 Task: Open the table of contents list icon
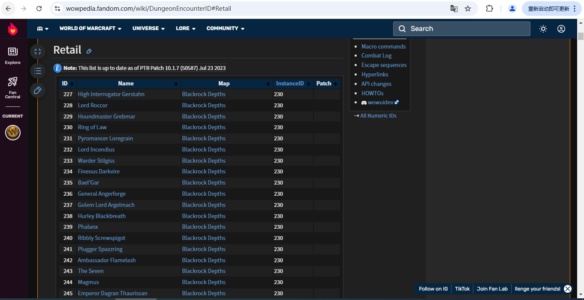[x=38, y=71]
